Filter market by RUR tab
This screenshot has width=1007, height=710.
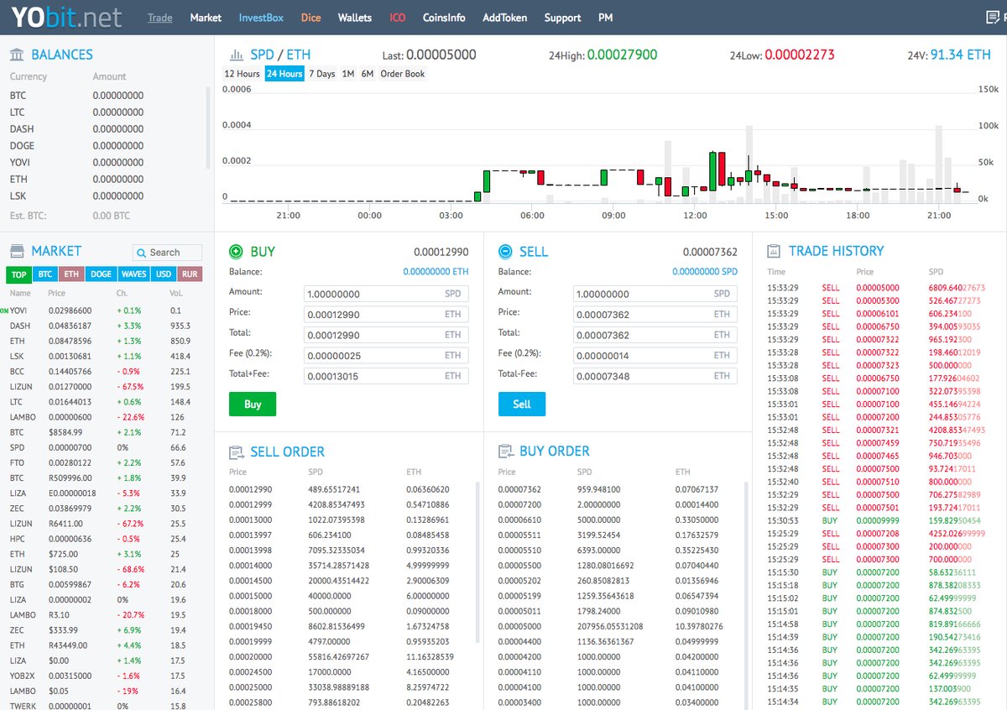click(x=190, y=274)
